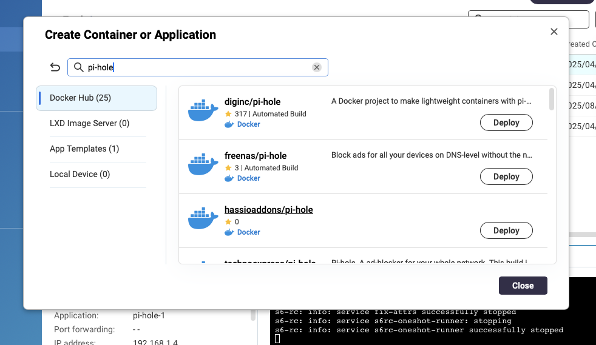Click the freenas/pi-hole Docker whale icon
The image size is (596, 345).
click(x=203, y=164)
